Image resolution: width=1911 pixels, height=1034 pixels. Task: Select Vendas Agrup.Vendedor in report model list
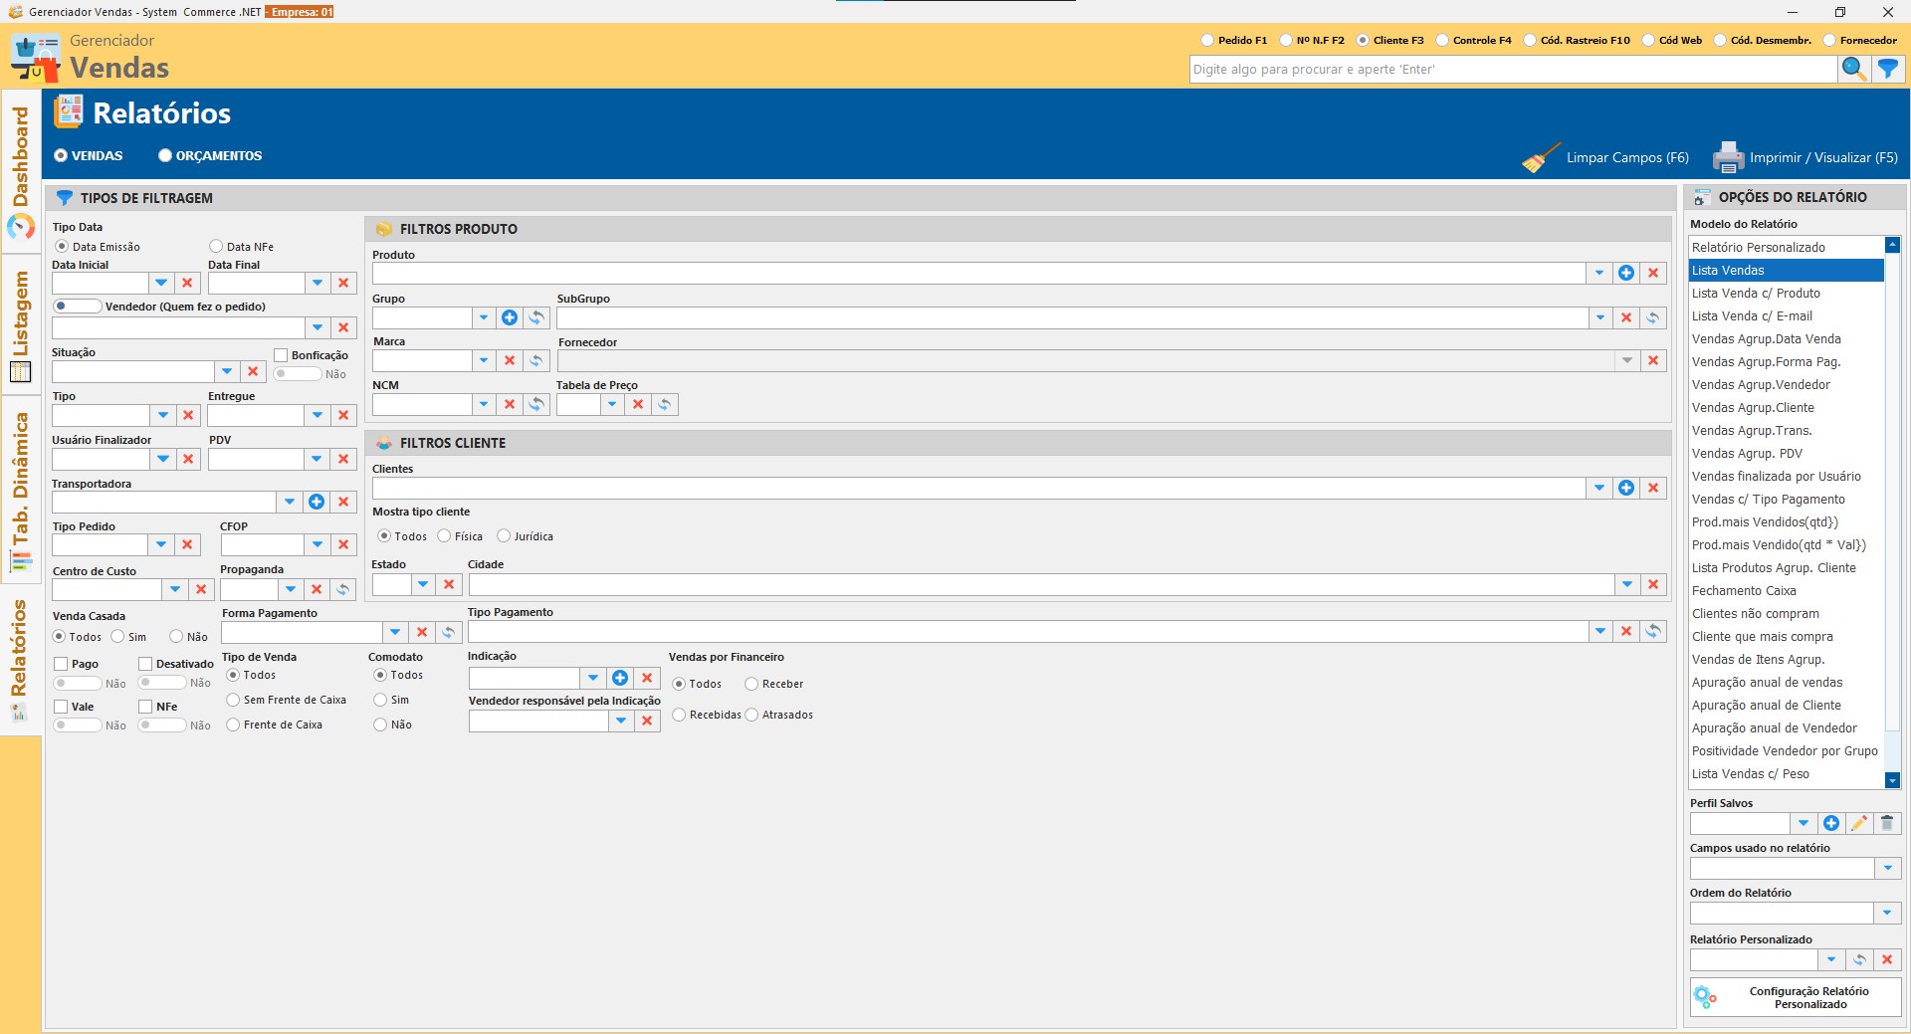coord(1761,385)
